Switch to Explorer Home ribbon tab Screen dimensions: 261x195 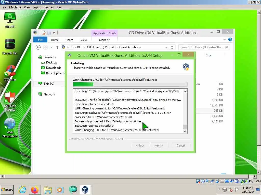pyautogui.click(x=55, y=40)
